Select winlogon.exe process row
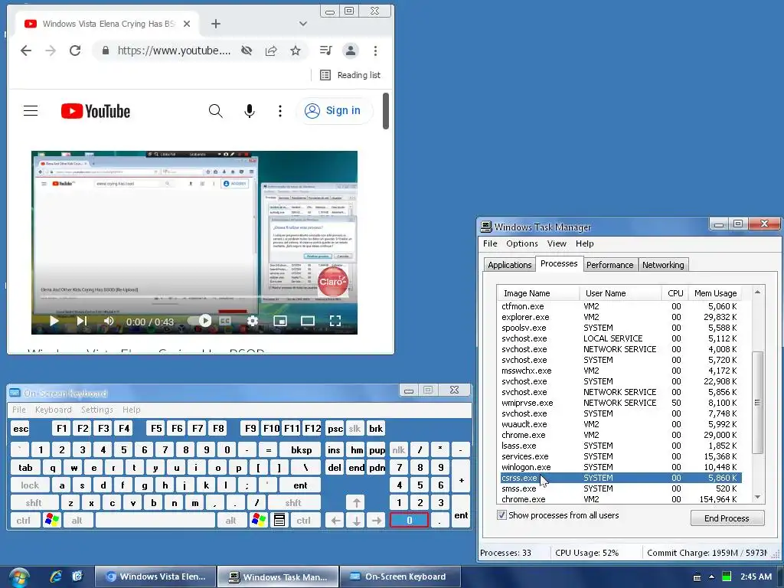Image resolution: width=784 pixels, height=588 pixels. click(x=620, y=467)
